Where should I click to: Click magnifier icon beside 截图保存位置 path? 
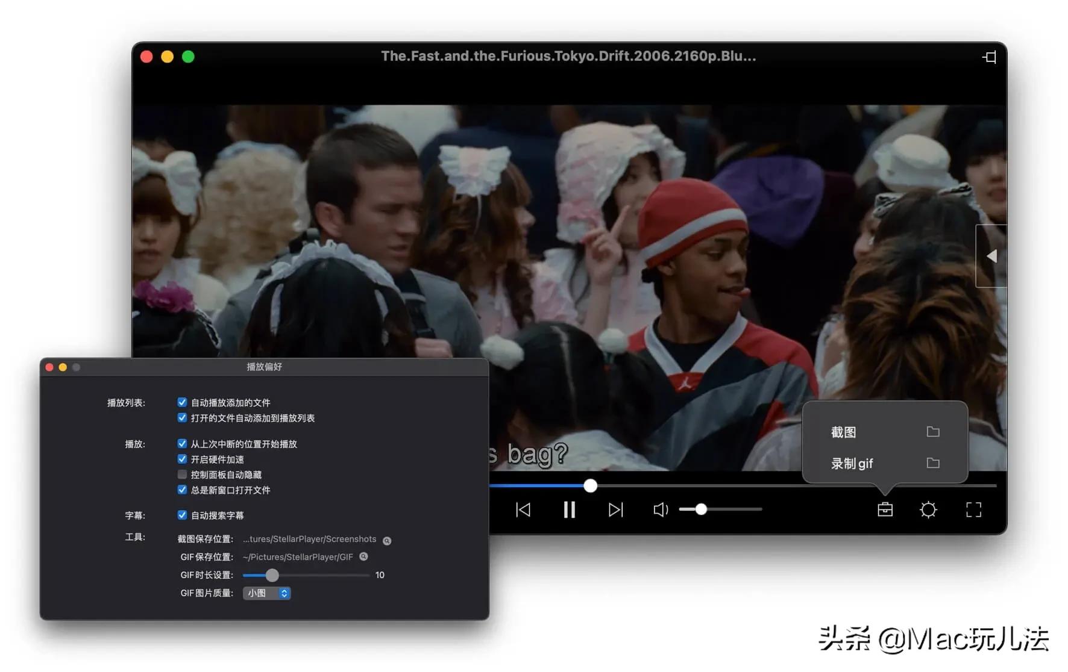pyautogui.click(x=386, y=540)
